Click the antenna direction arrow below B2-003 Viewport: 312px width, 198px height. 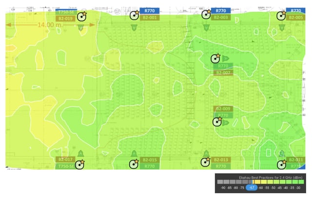coord(206,28)
